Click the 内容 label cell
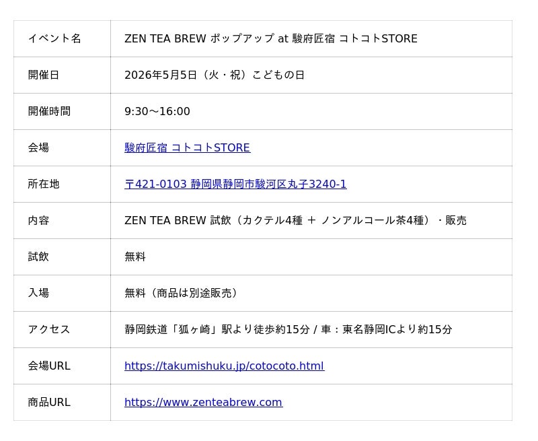The image size is (538, 441). pos(62,221)
